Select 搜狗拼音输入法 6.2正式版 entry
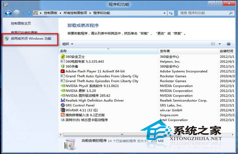Screen dimensions: 238x154 [x=85, y=115]
